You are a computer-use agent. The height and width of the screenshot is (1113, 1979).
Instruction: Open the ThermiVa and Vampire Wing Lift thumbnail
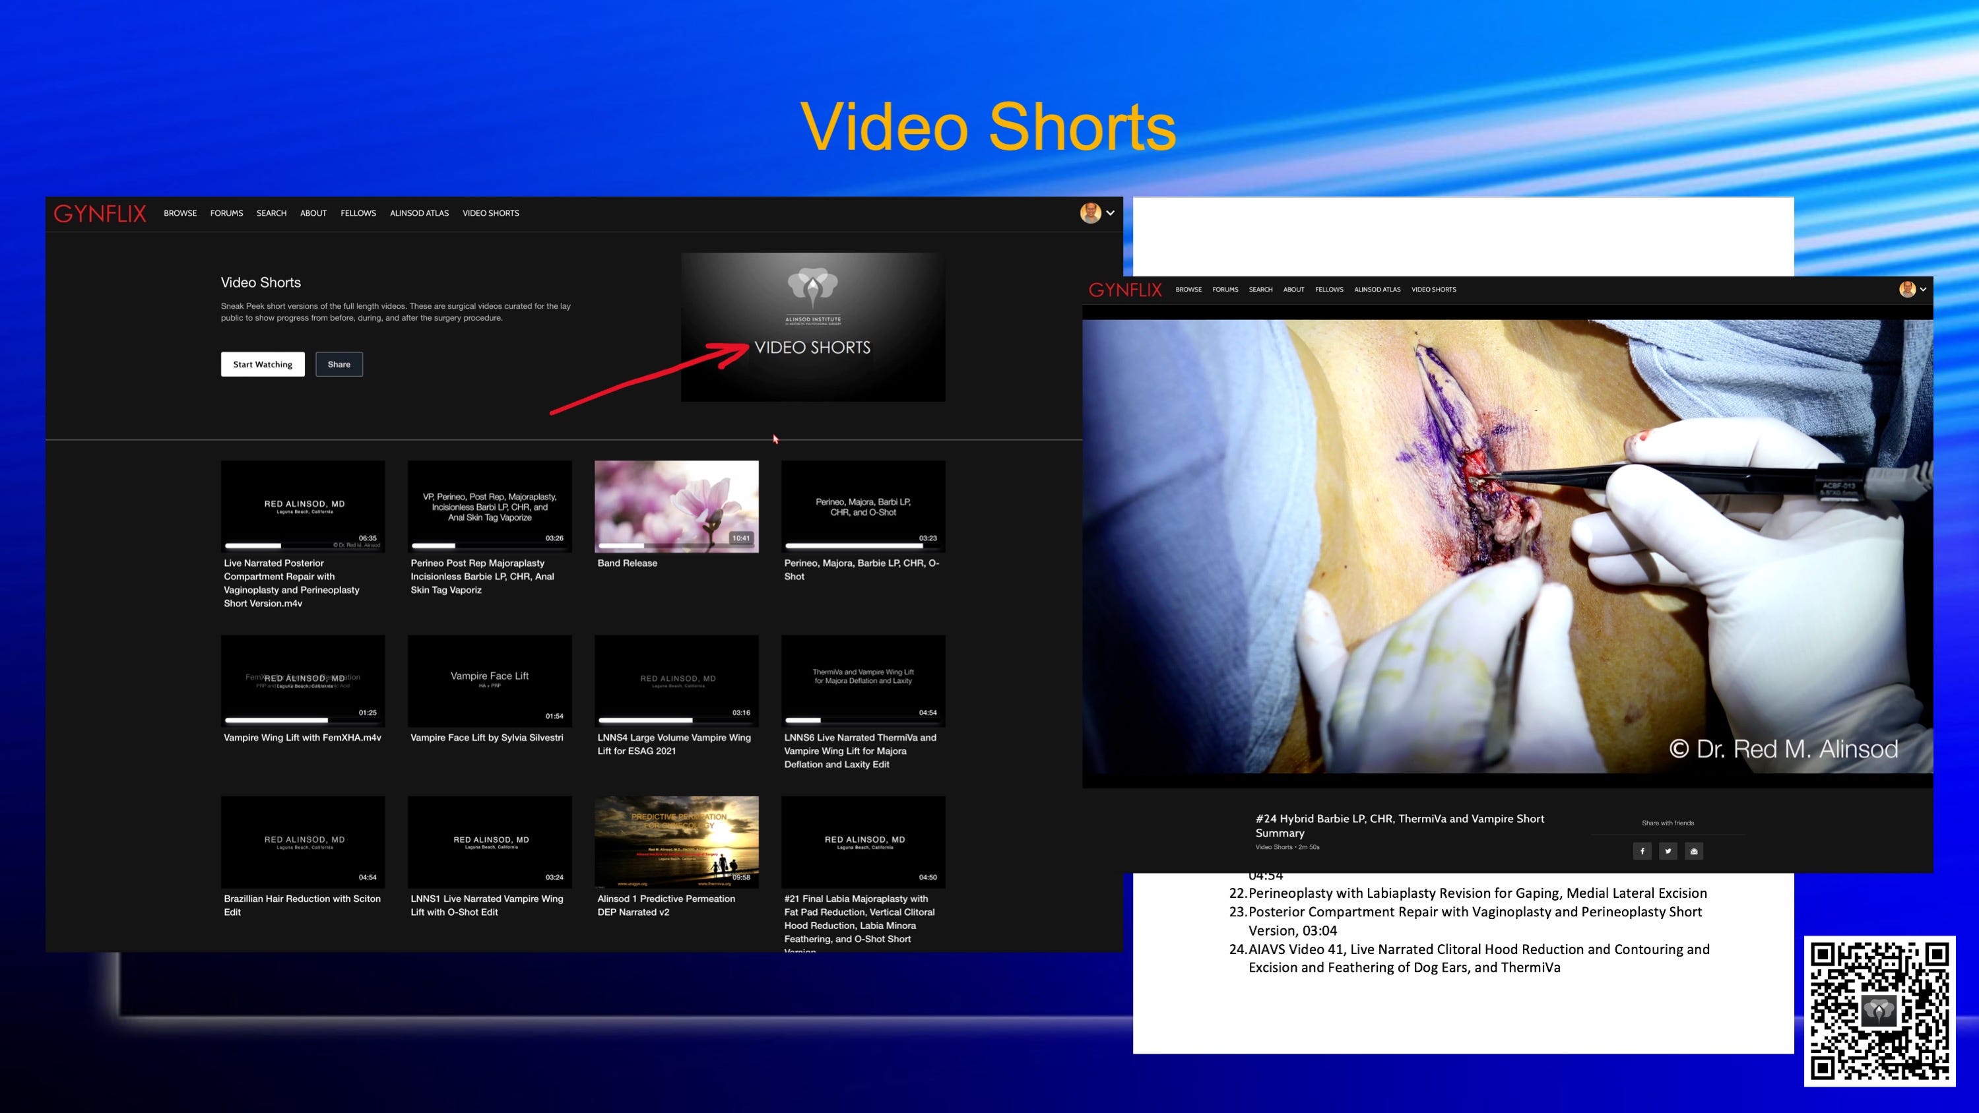pos(864,681)
